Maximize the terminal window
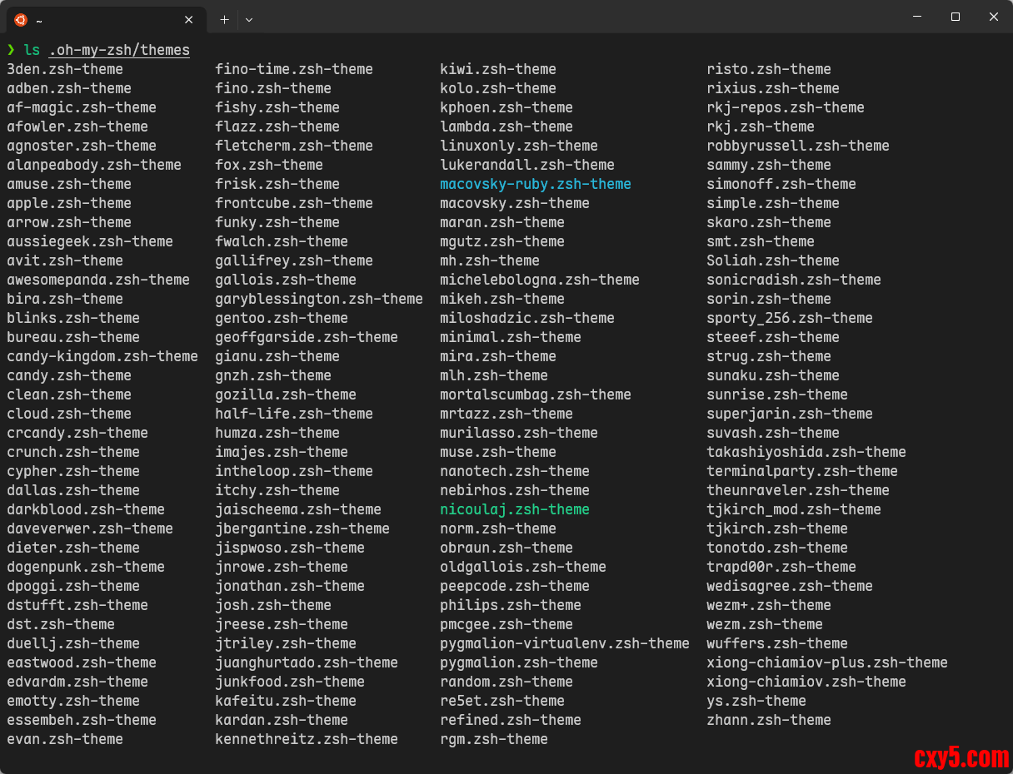Screen dimensions: 1013x774 (x=956, y=17)
